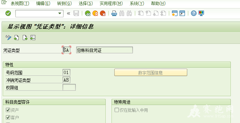Screen dimensions: 240x123
Task: Go to First Page icon
Action: [141, 14]
